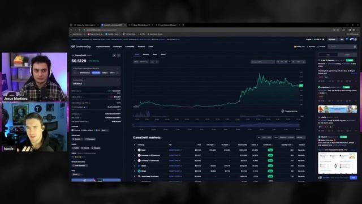Image resolution: width=362 pixels, height=204 pixels.
Task: Expand the GAMESWIFT to USD converter panel
Action: click(96, 82)
